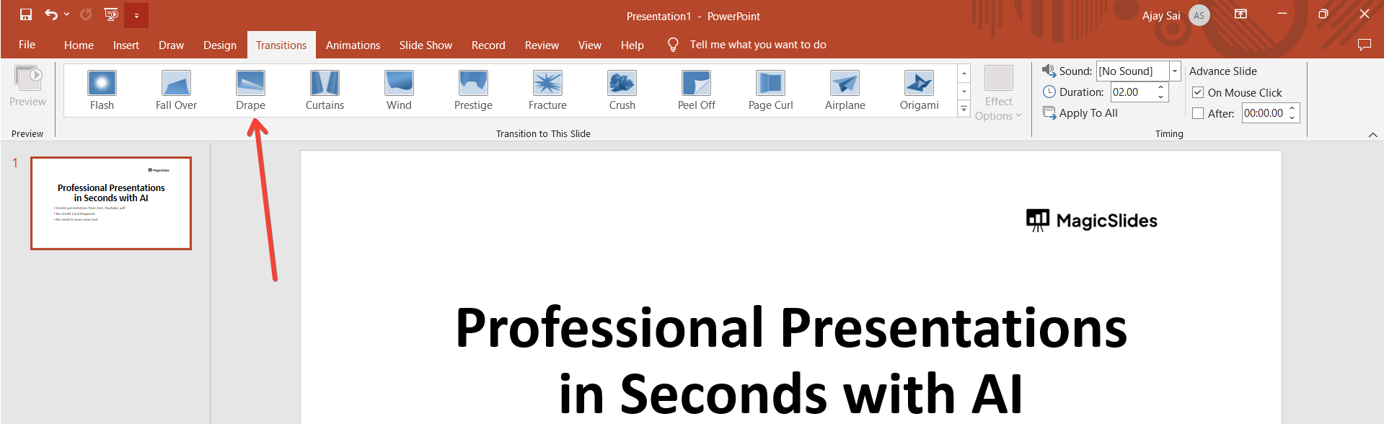Apply the Airplane transition
1384x424 pixels.
[845, 90]
